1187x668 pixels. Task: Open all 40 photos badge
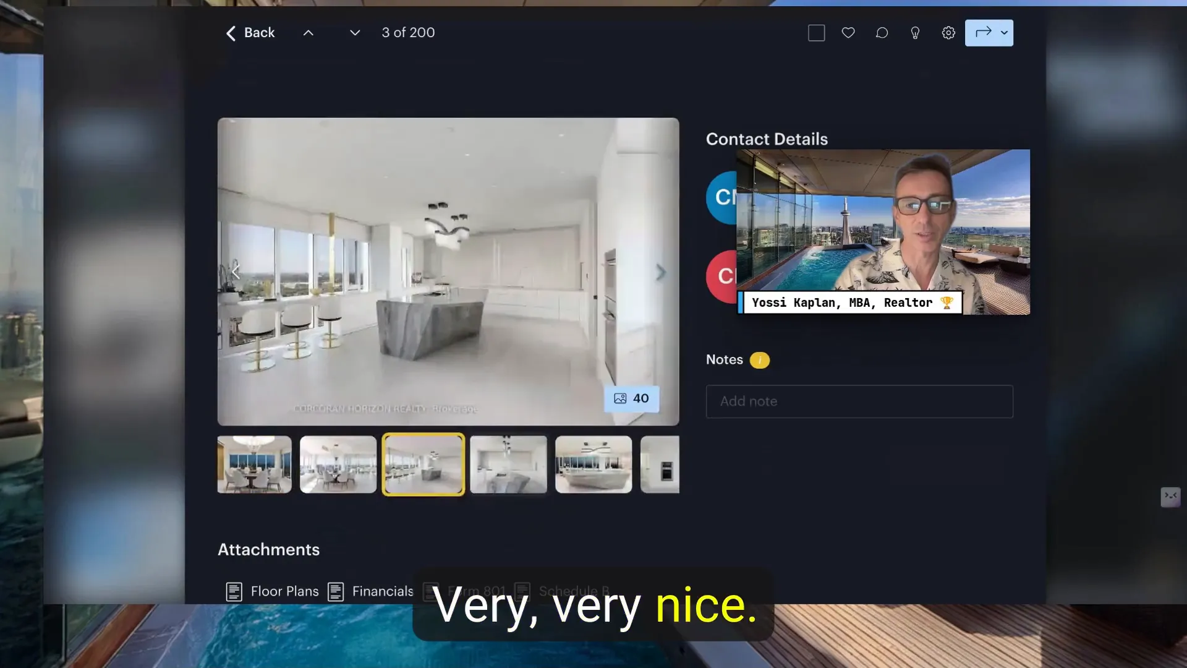click(631, 398)
